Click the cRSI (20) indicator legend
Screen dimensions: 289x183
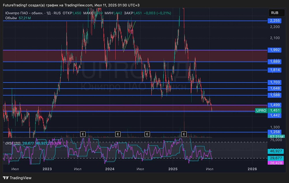tap(13, 143)
